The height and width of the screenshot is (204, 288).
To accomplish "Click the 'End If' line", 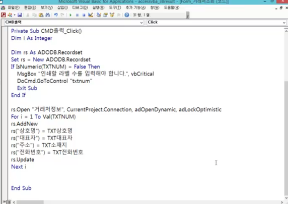I will [18, 95].
